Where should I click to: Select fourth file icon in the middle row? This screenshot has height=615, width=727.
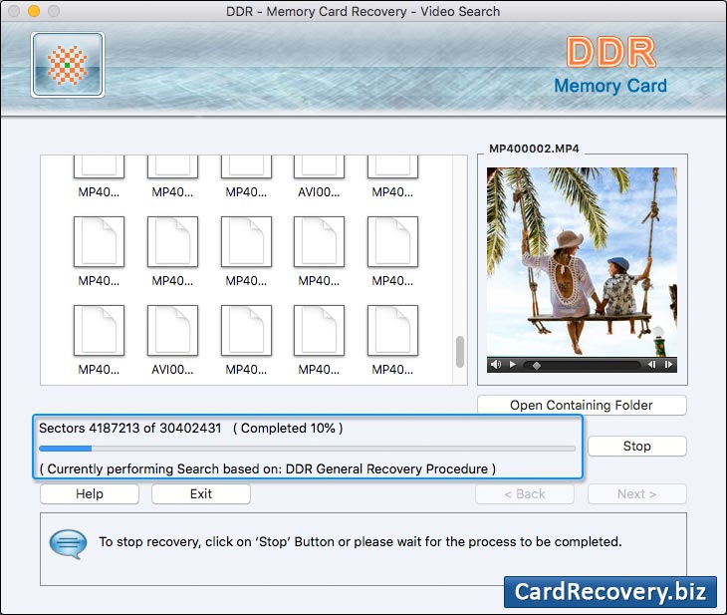coord(319,241)
